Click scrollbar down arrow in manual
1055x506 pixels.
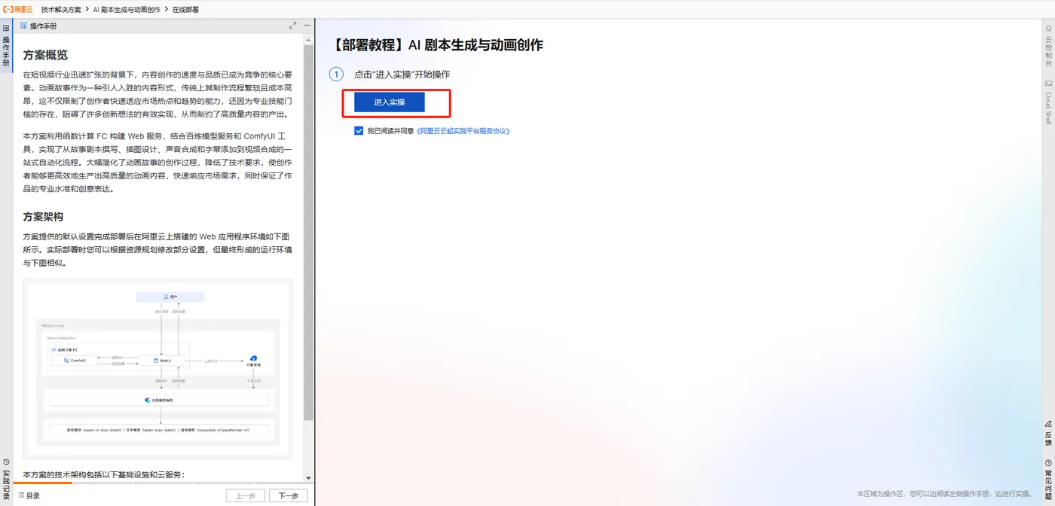pos(308,477)
